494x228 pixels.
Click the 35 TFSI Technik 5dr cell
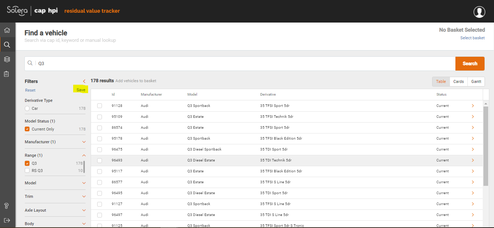tap(277, 117)
